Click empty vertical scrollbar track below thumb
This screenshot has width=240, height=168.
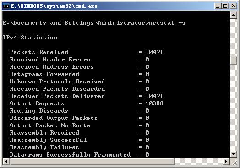pyautogui.click(x=234, y=108)
